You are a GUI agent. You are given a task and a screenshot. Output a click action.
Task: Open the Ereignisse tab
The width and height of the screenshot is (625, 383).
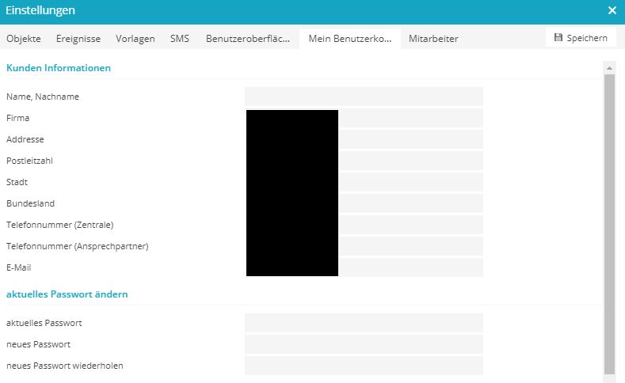click(x=78, y=39)
